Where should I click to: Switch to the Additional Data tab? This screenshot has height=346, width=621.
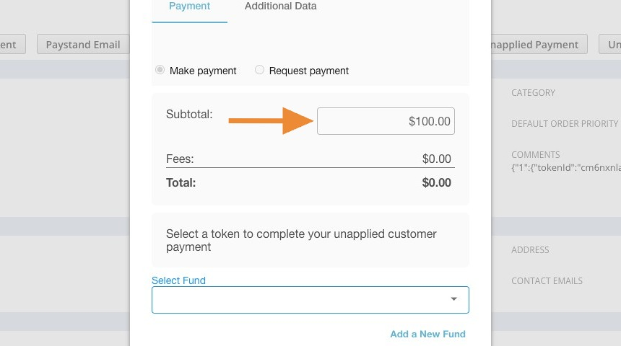coord(280,6)
